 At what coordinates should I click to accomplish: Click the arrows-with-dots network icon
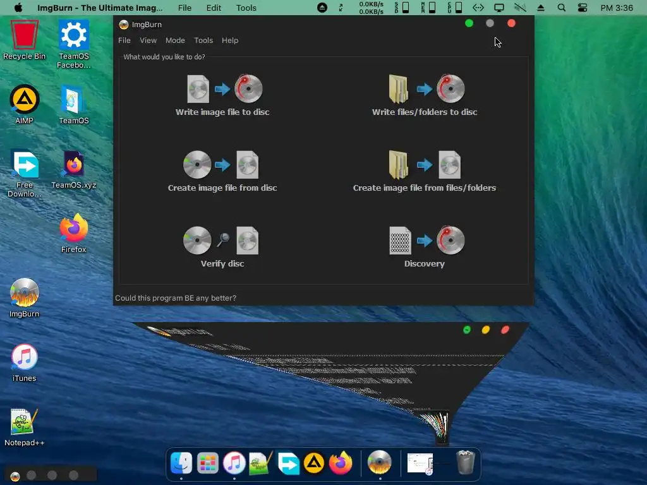(478, 8)
